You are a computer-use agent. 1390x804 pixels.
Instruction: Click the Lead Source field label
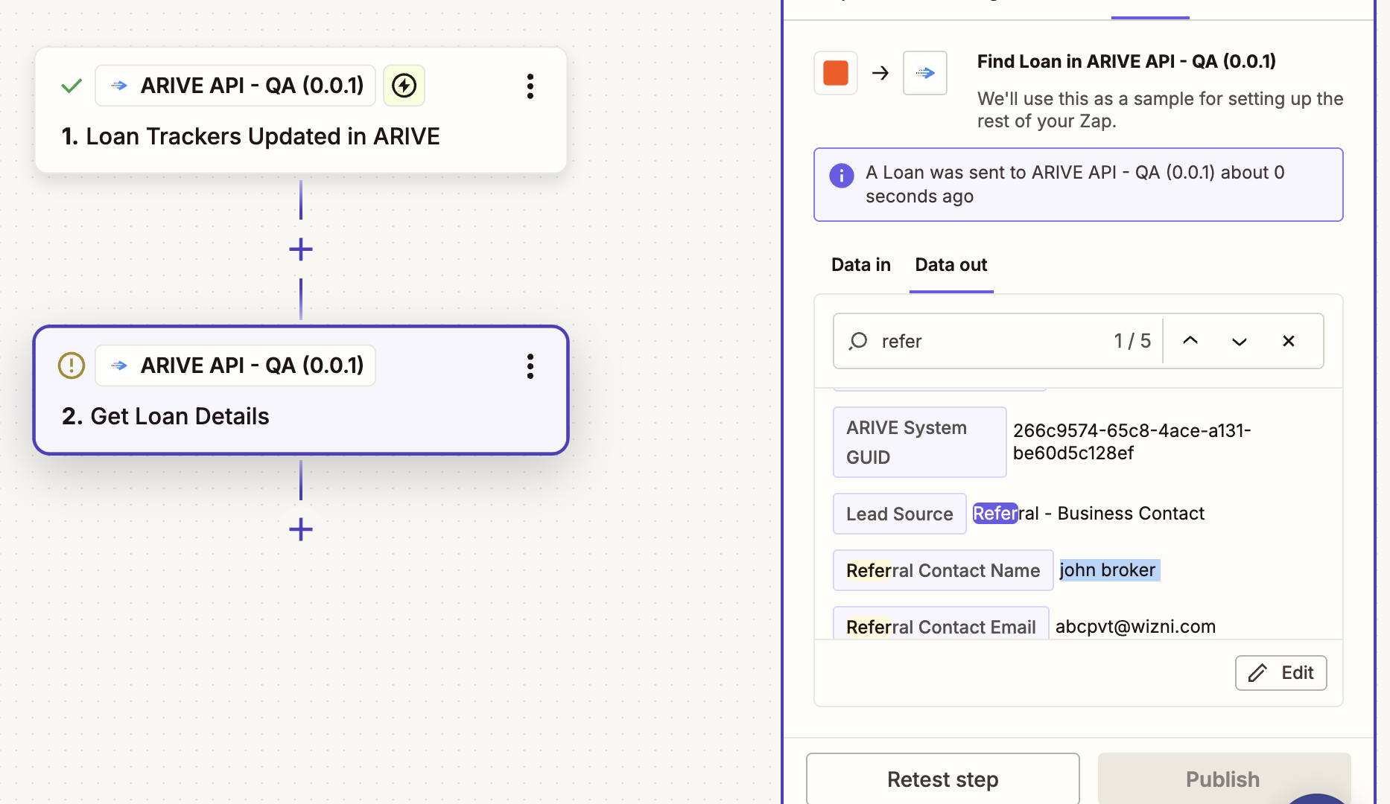tap(900, 514)
